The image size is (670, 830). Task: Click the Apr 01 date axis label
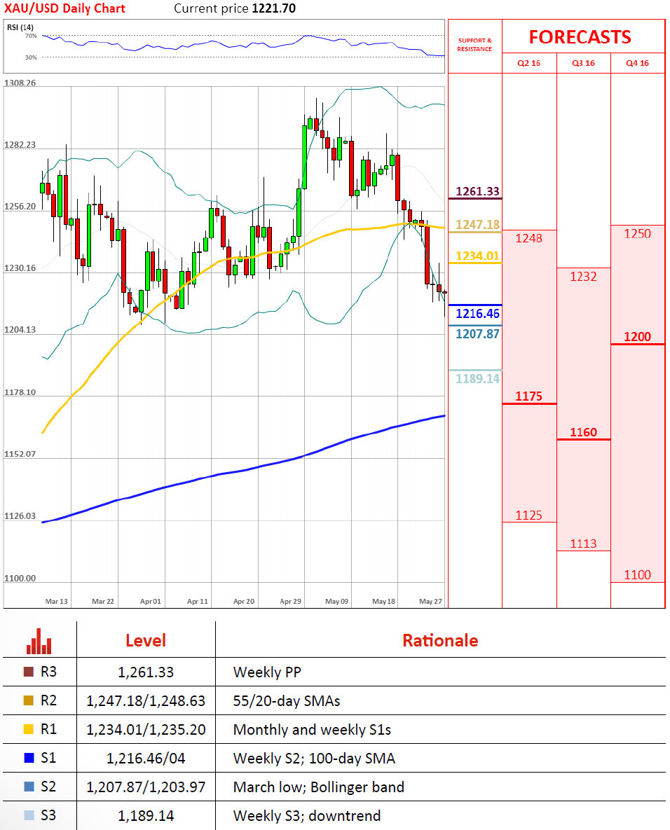click(151, 602)
